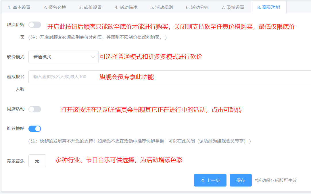Open the 6. 活动分销 tab
311x194 pixels.
[x=197, y=7]
